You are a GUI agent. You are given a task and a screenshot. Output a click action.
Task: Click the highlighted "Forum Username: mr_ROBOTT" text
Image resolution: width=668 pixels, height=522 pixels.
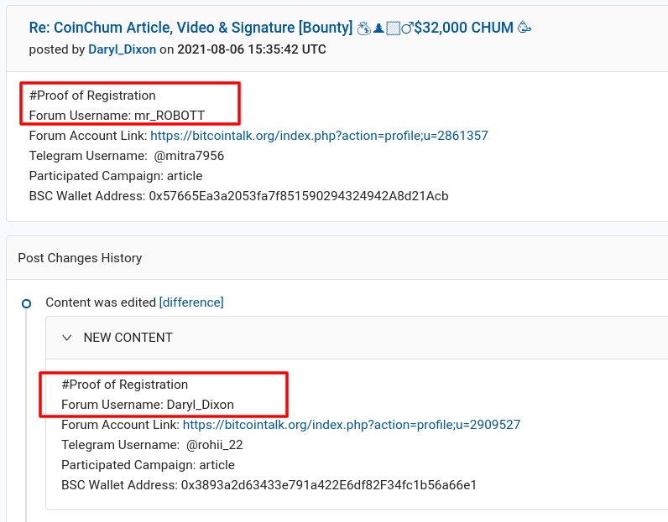tap(117, 116)
